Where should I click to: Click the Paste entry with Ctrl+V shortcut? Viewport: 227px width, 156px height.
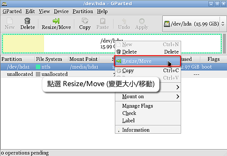(148, 78)
